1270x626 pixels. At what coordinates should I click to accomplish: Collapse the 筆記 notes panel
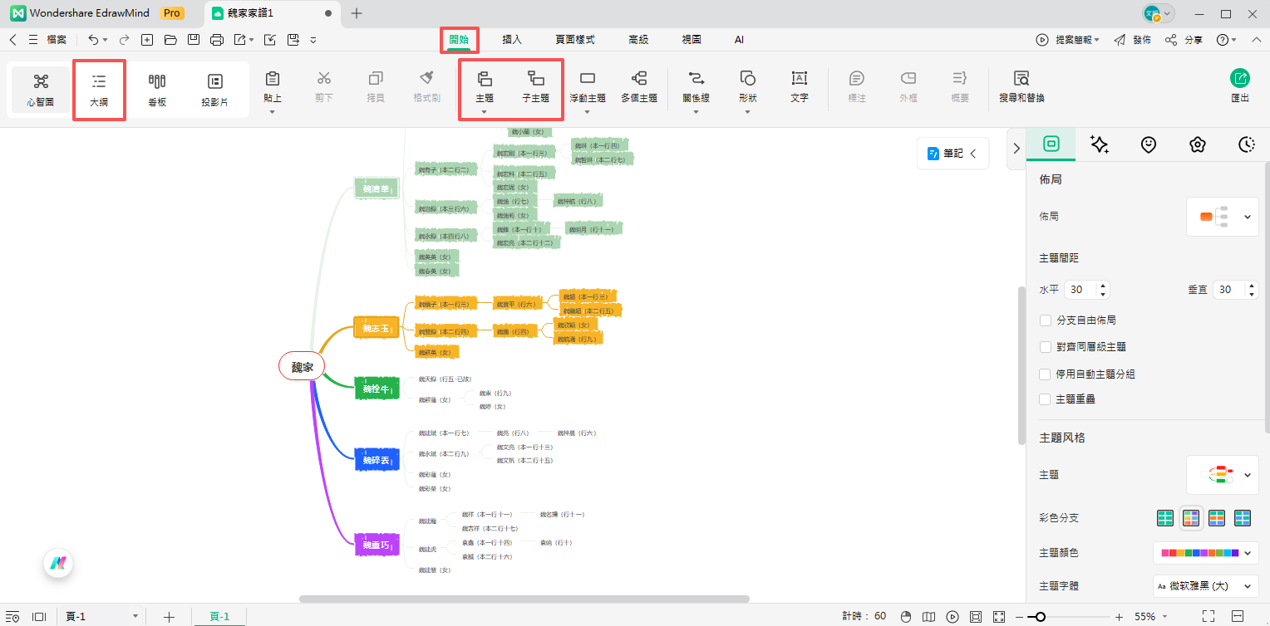click(x=974, y=153)
